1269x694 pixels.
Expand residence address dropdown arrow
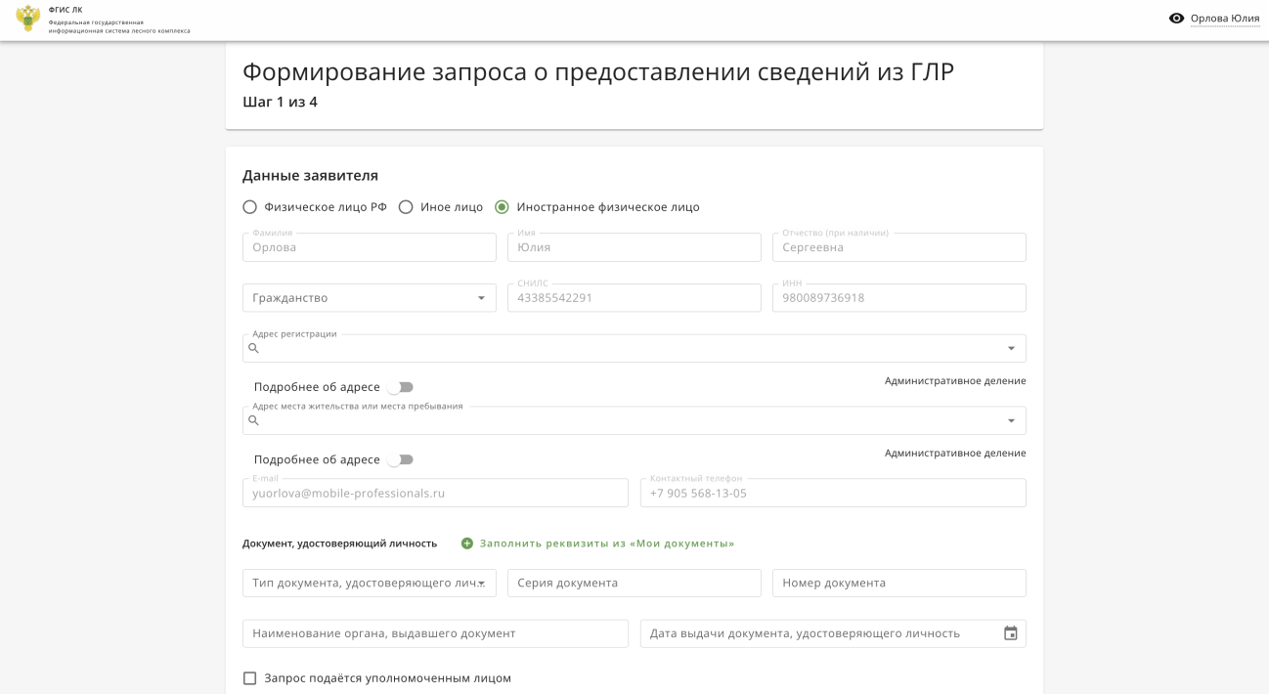click(x=1010, y=421)
